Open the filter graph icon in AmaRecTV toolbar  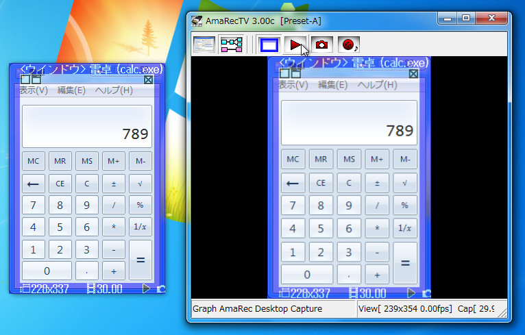click(232, 45)
